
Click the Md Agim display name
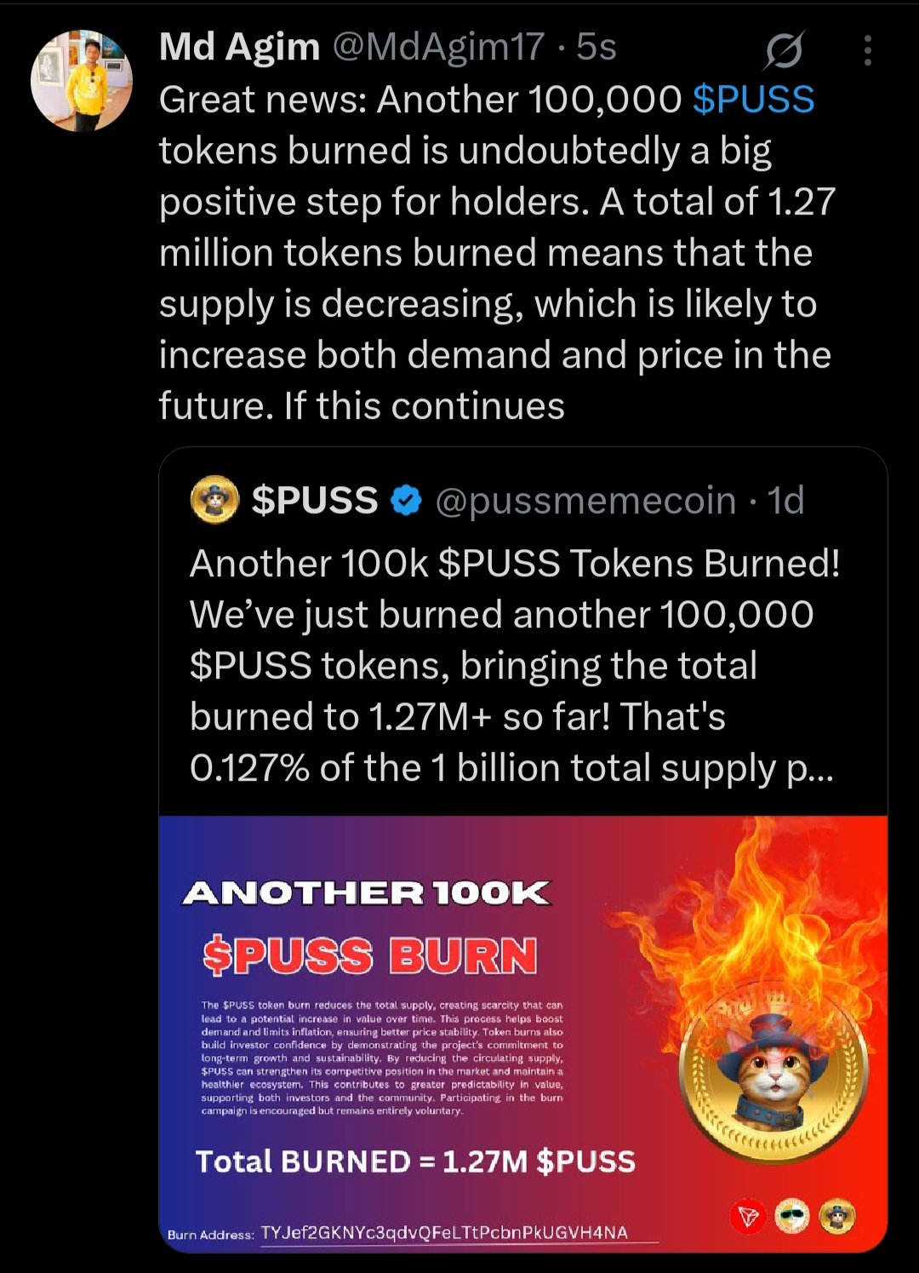pos(239,48)
